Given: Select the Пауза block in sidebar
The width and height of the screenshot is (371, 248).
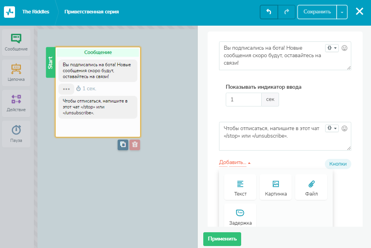Looking at the screenshot, I should 16,134.
